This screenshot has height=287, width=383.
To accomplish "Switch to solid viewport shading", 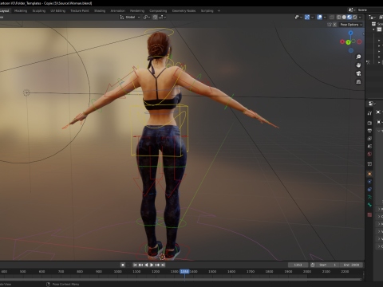I will pyautogui.click(x=344, y=17).
